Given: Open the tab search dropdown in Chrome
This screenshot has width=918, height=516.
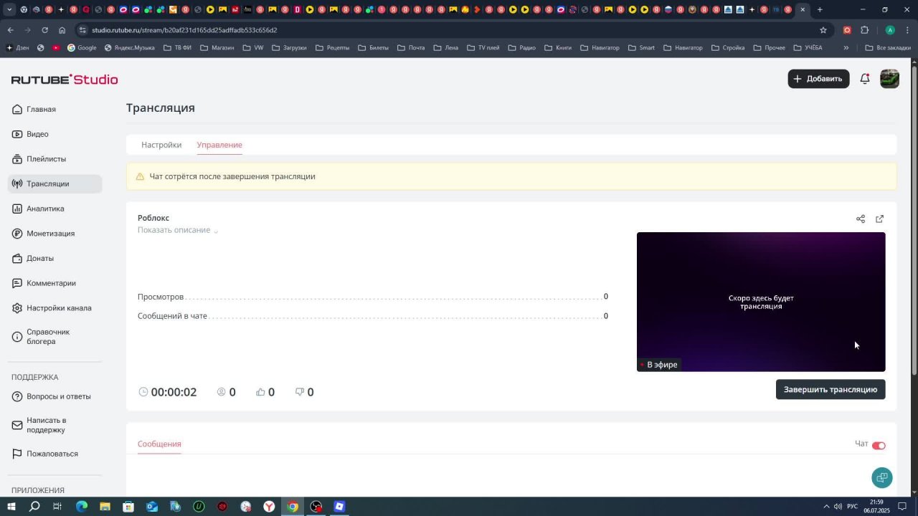Looking at the screenshot, I should tap(9, 9).
